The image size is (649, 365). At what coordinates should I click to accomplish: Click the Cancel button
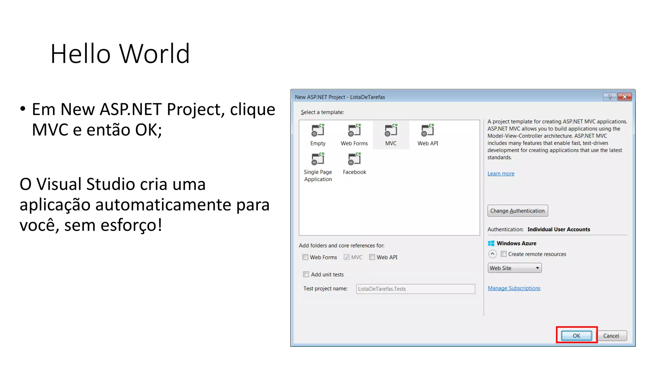coord(611,336)
